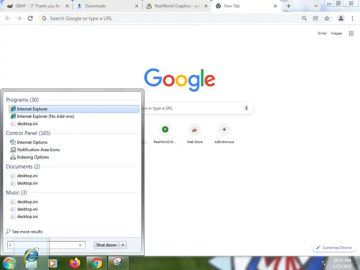Click the Programs (30) group header
The height and width of the screenshot is (270, 360).
coord(22,100)
